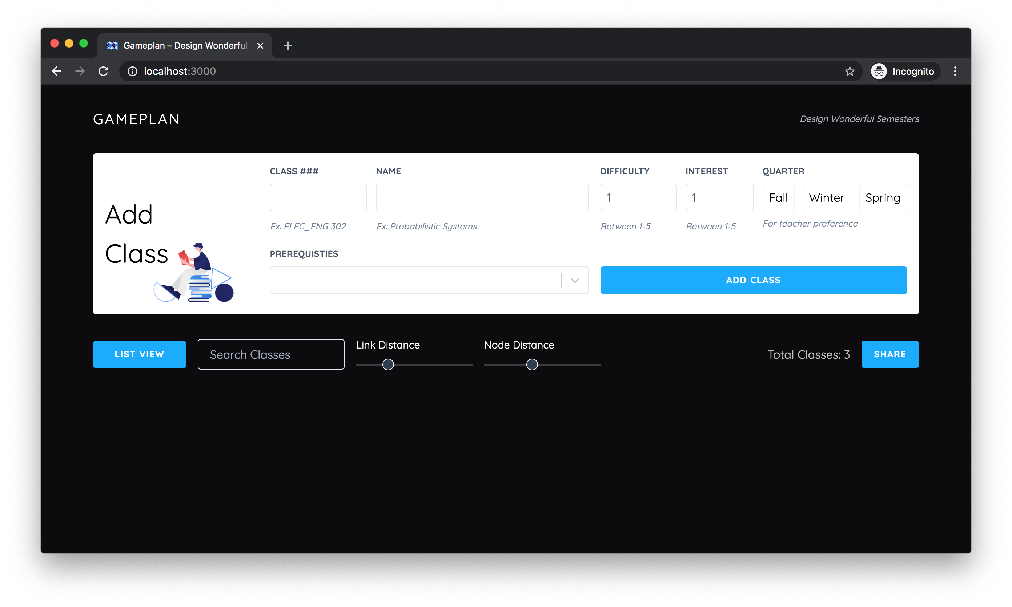Bookmark page with star icon
1012x607 pixels.
tap(850, 71)
